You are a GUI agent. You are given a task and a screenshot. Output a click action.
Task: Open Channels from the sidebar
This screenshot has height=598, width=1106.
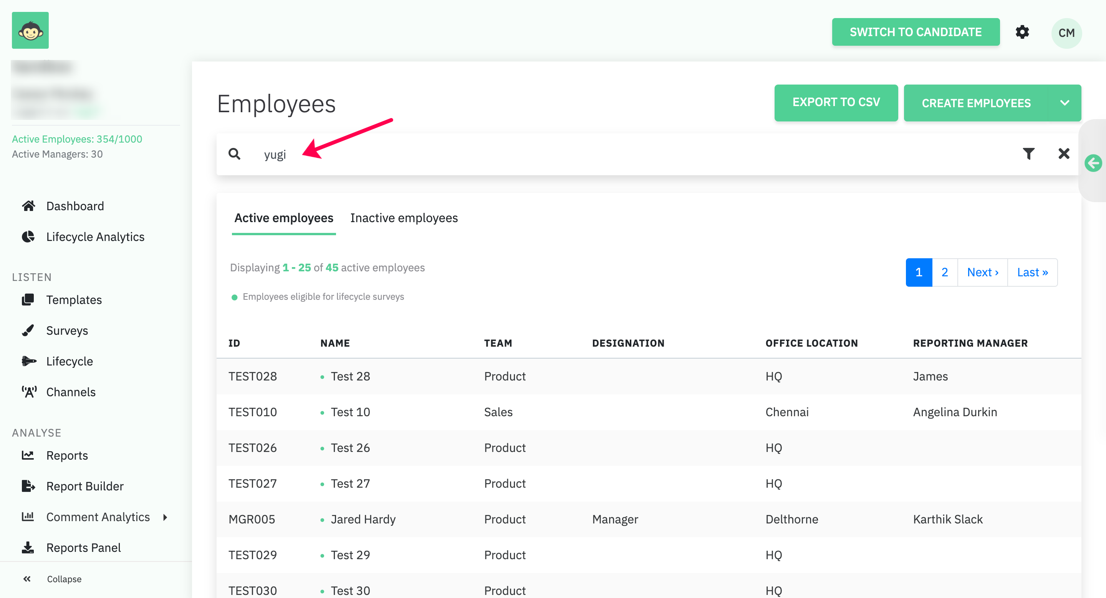click(71, 392)
